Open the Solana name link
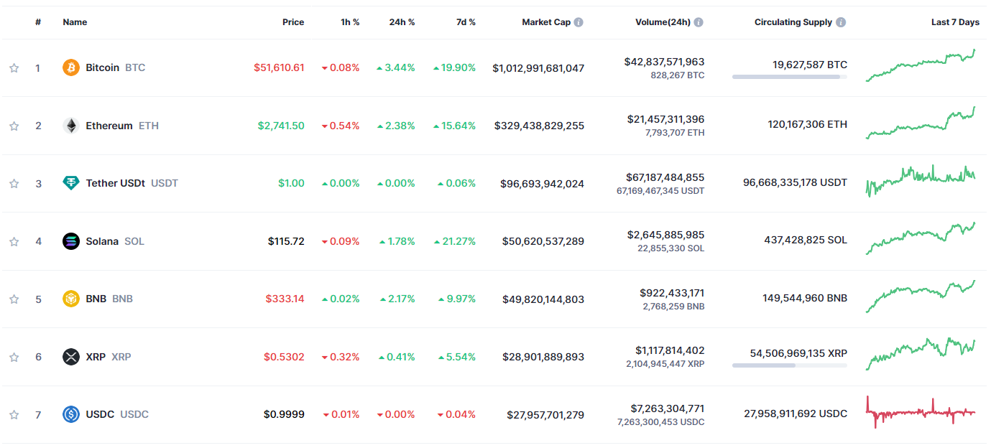This screenshot has width=991, height=448. coord(102,241)
